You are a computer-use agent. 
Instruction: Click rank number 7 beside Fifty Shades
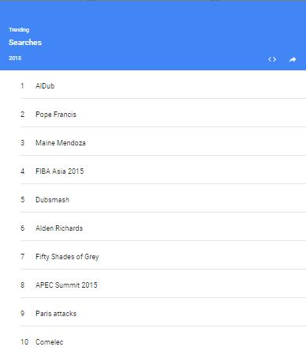click(23, 257)
